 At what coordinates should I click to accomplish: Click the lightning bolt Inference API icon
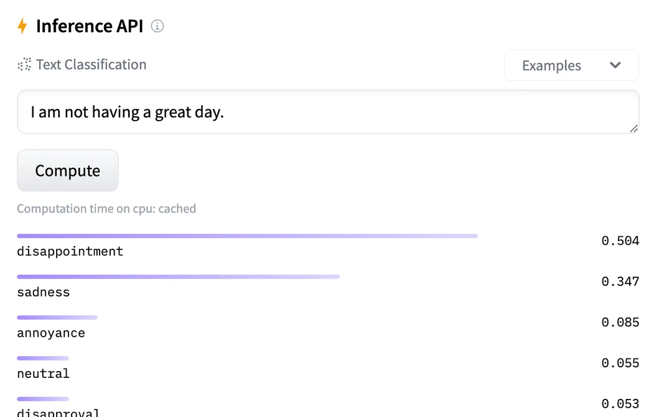(22, 26)
